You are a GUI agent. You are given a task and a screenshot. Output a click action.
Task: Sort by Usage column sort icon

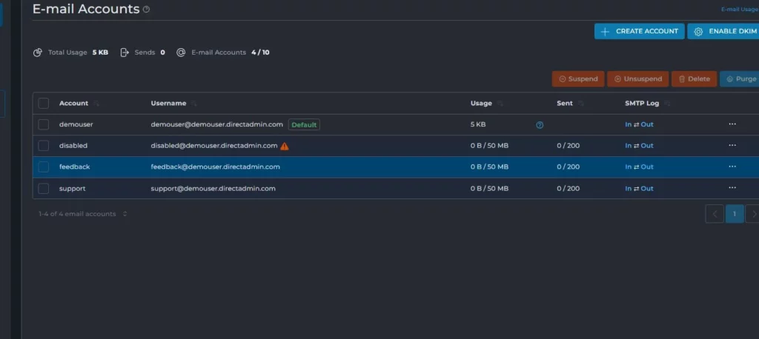click(x=500, y=104)
